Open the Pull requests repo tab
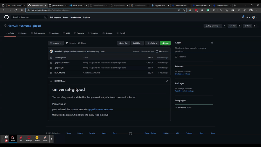This screenshot has width=261, height=147. [38, 33]
